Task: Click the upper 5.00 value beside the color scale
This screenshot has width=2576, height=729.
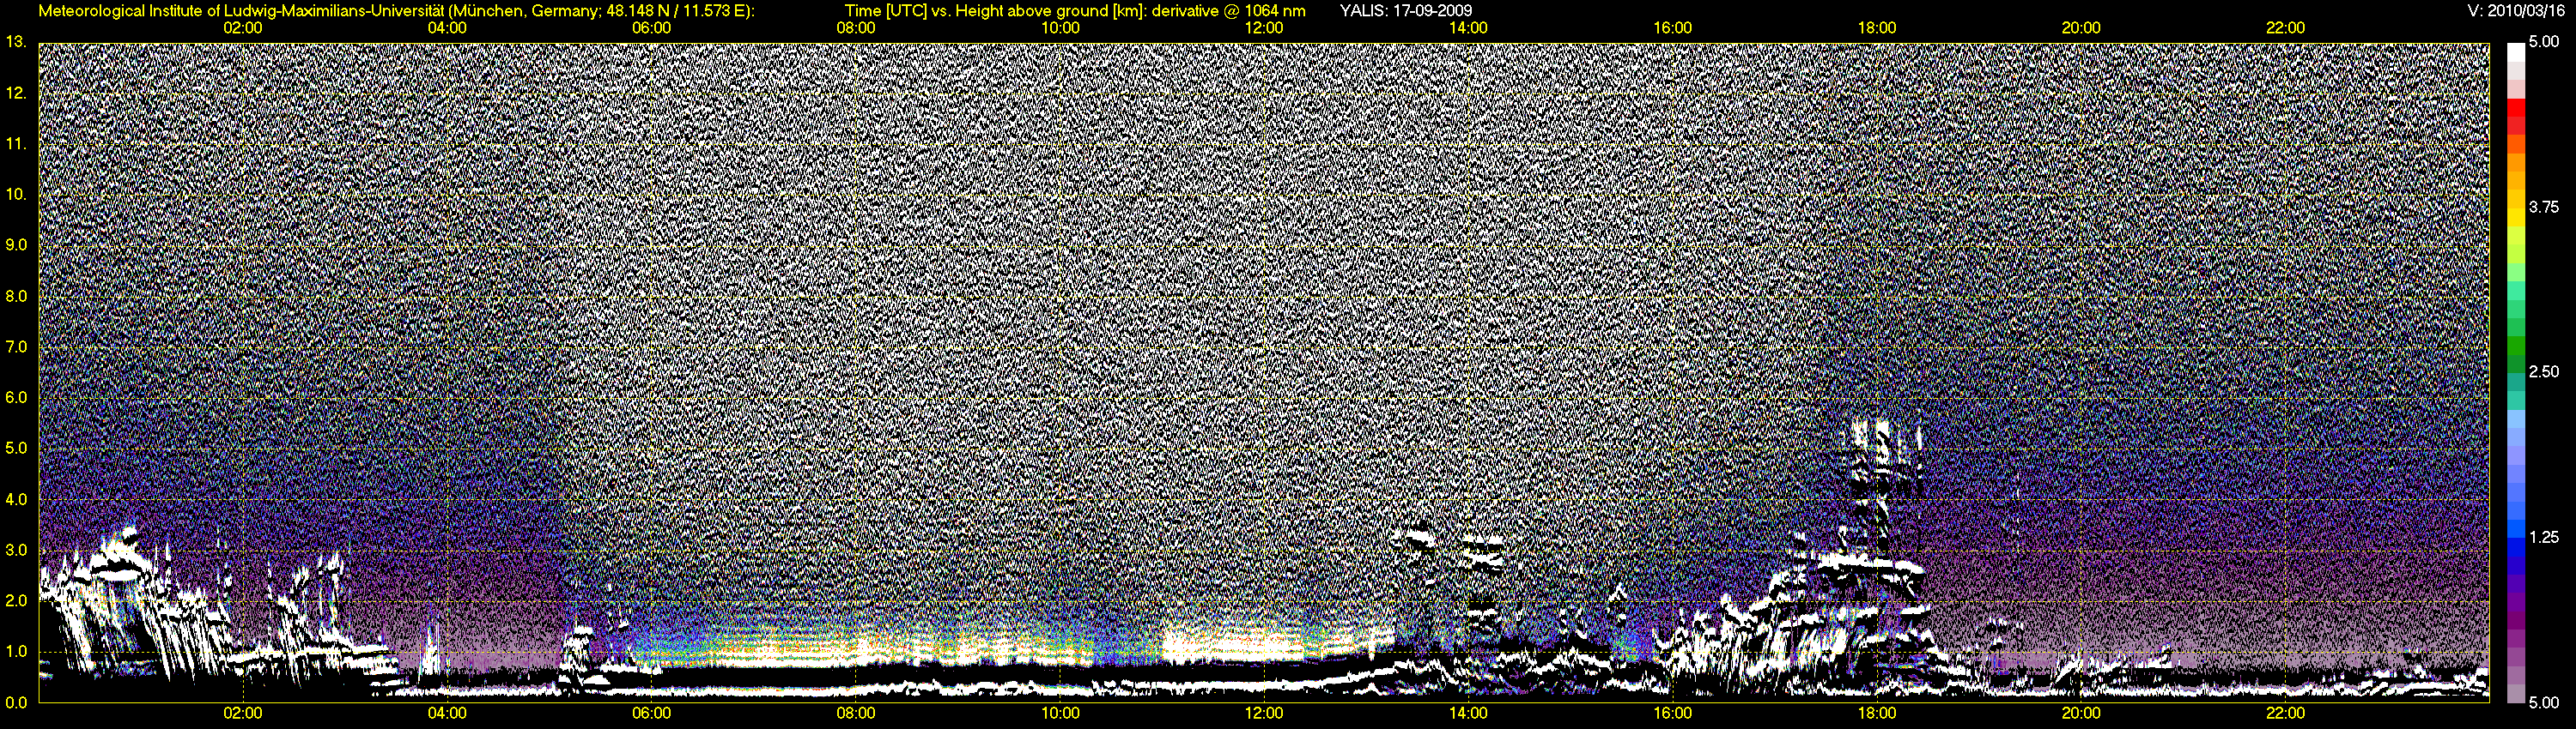Action: [x=2543, y=42]
